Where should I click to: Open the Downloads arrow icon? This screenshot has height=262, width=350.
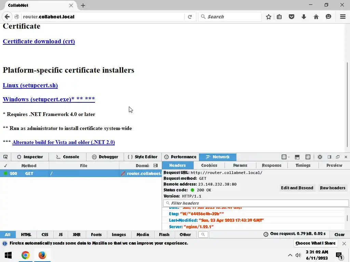304,17
